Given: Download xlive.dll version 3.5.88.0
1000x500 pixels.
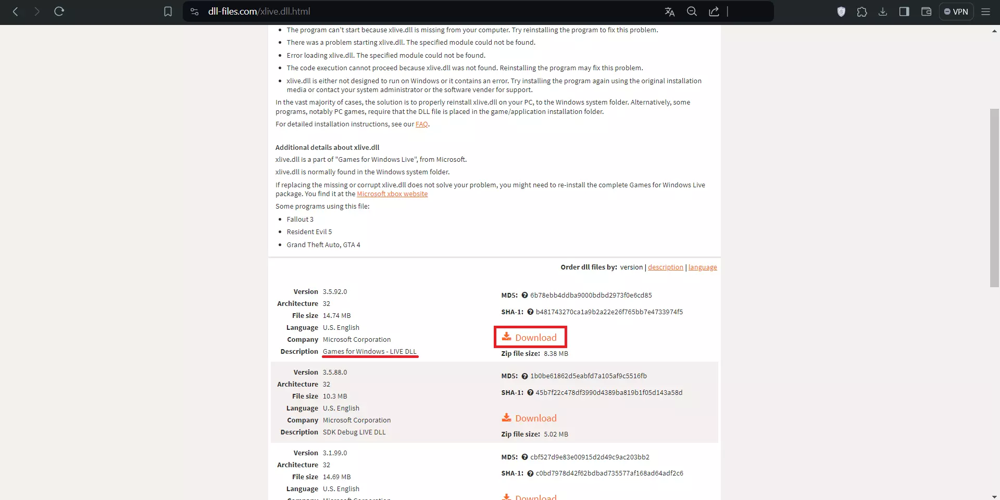Looking at the screenshot, I should click(530, 418).
